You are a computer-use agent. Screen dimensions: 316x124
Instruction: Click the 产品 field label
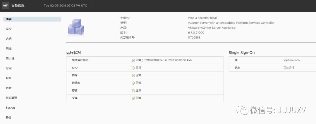coord(123,28)
